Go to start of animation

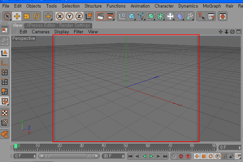click(x=130, y=156)
